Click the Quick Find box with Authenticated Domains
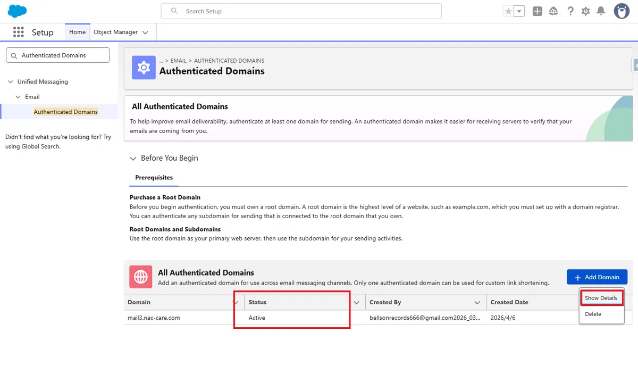 coord(57,55)
